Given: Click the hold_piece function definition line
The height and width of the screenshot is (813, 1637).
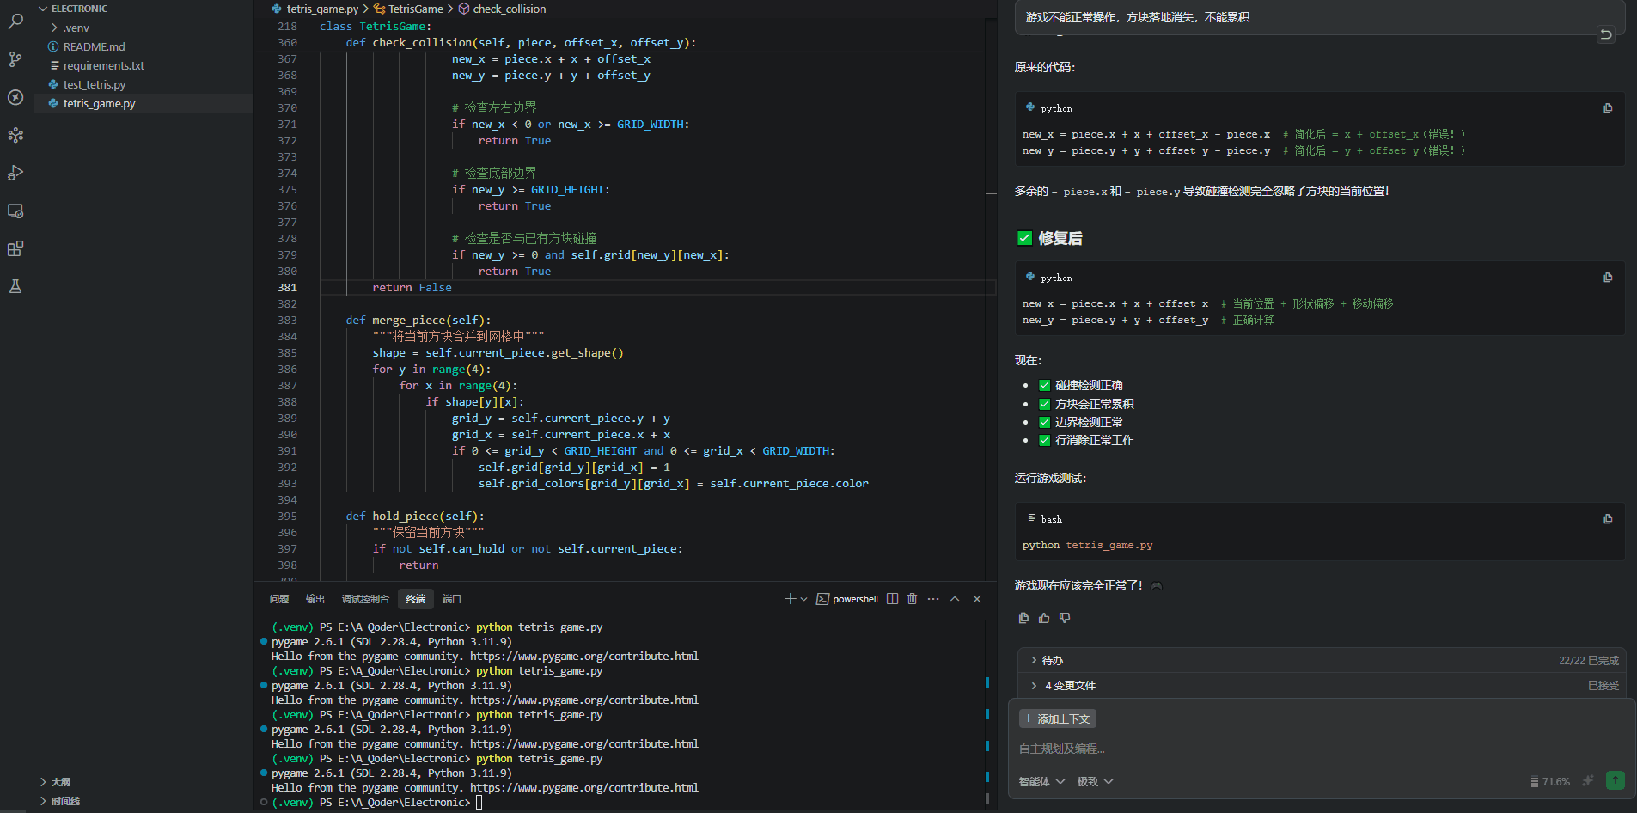Looking at the screenshot, I should (x=415, y=517).
